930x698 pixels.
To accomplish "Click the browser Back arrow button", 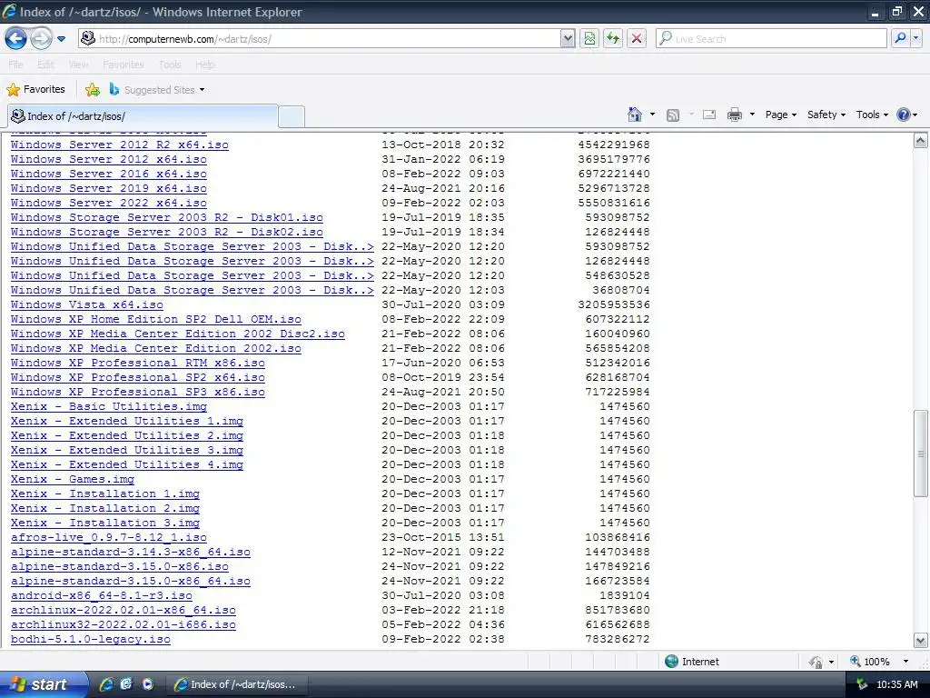I will pos(15,39).
